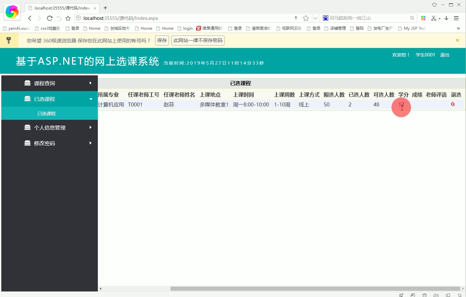466x297 pixels.
Task: Click the status bar trash icon
Action: pos(424,295)
